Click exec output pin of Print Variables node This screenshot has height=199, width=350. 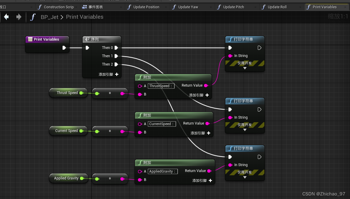click(64, 47)
